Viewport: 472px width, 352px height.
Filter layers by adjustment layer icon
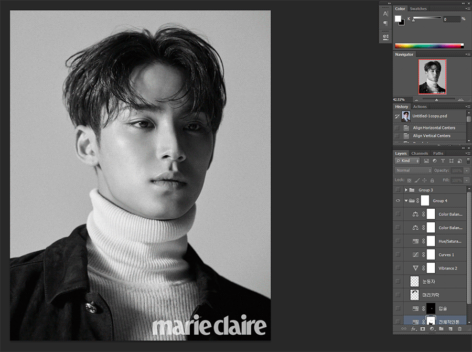pyautogui.click(x=434, y=161)
